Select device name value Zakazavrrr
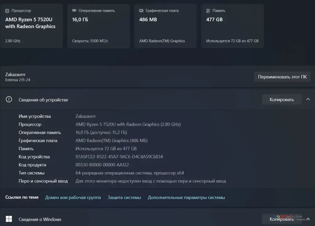The width and height of the screenshot is (315, 226). tap(86, 116)
